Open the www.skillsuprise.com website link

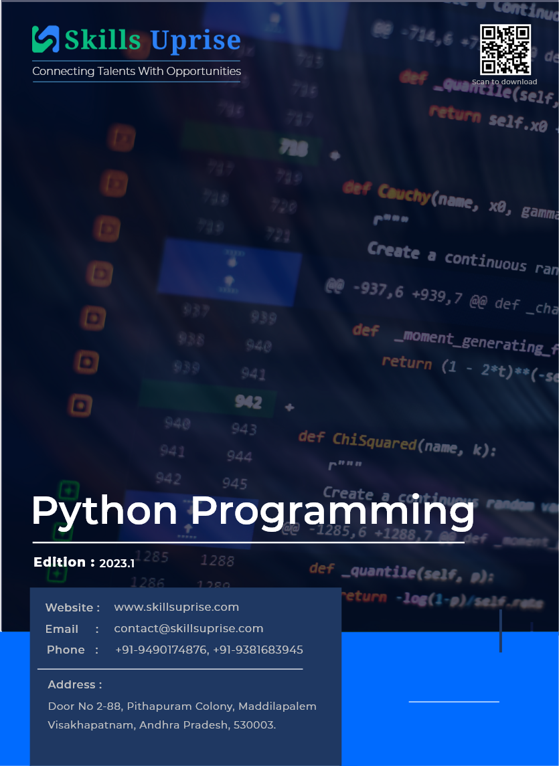(x=176, y=607)
